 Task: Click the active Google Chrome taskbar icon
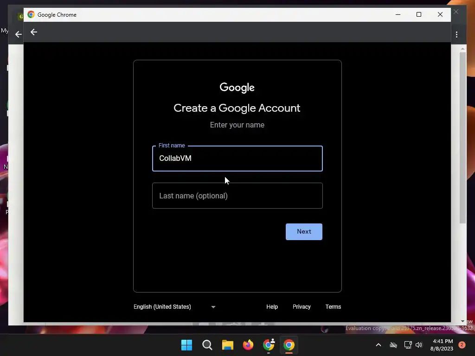289,345
